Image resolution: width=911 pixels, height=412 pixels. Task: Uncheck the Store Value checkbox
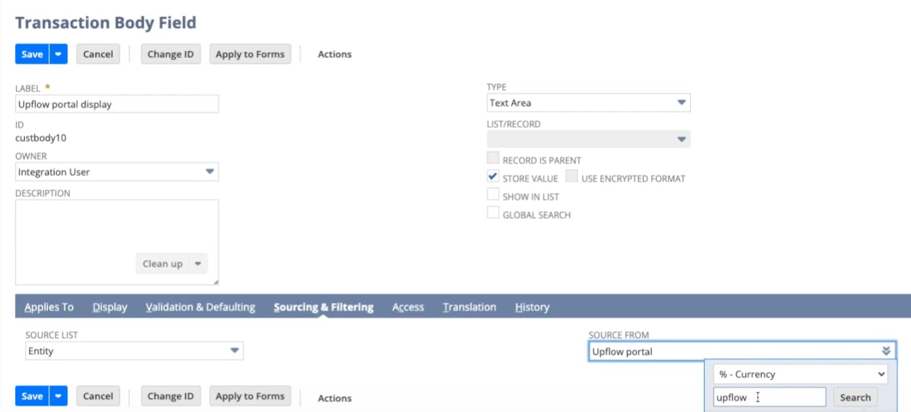point(493,176)
